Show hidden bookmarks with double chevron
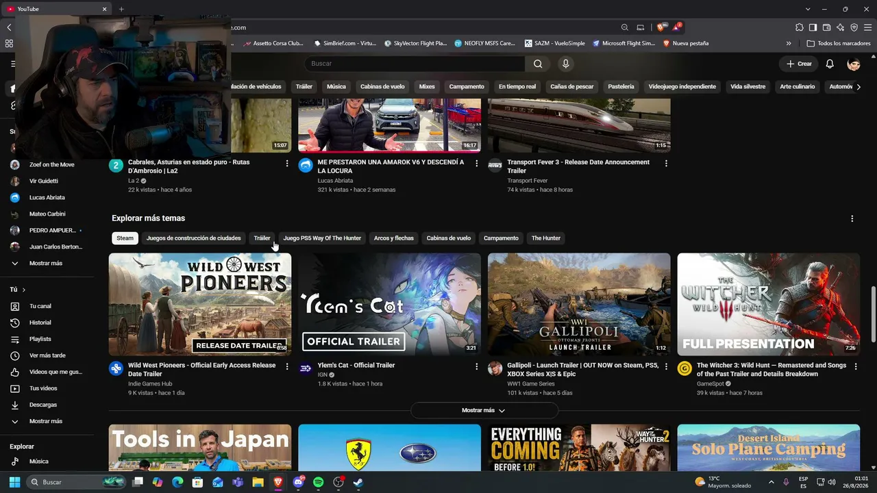The height and width of the screenshot is (493, 877). point(789,43)
